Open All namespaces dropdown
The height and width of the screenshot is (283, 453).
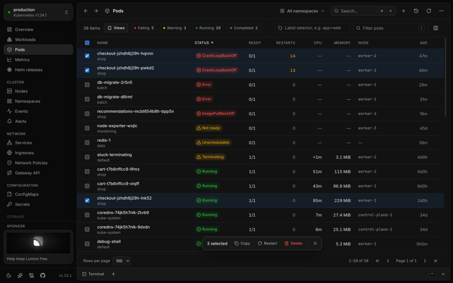[302, 11]
